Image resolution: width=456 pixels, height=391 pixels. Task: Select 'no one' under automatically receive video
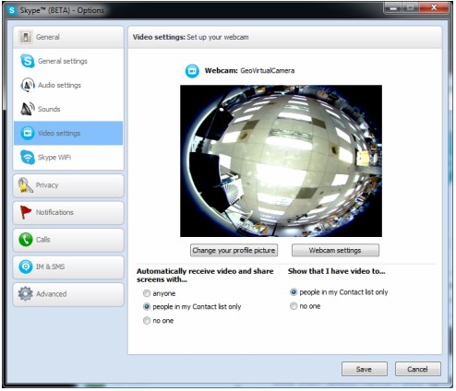[x=147, y=321]
